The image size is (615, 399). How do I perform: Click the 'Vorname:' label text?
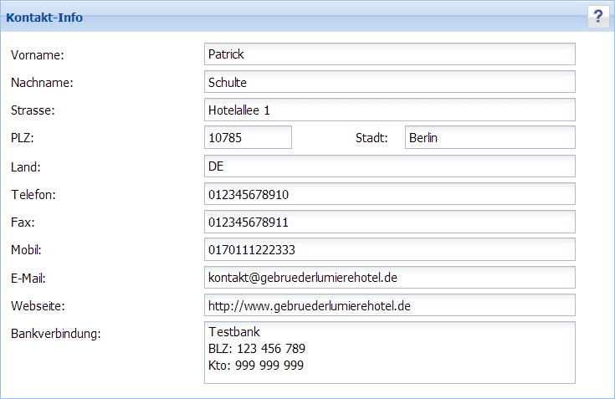click(38, 54)
